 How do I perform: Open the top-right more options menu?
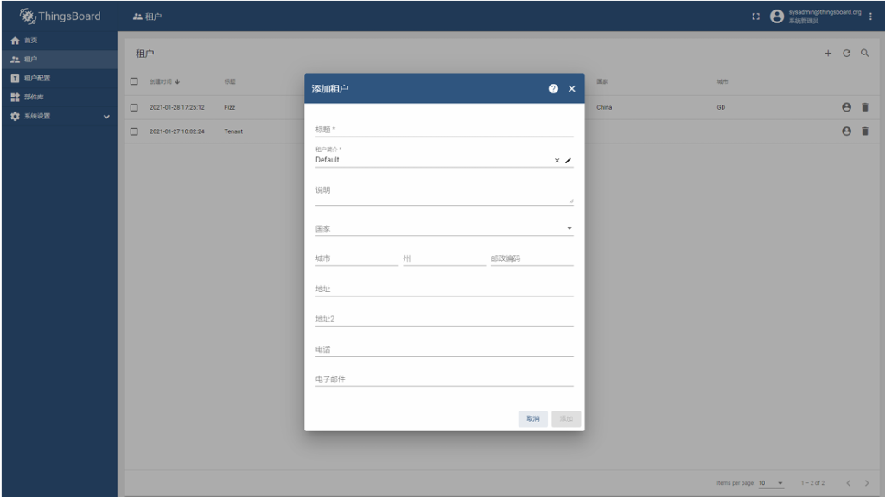(x=870, y=16)
